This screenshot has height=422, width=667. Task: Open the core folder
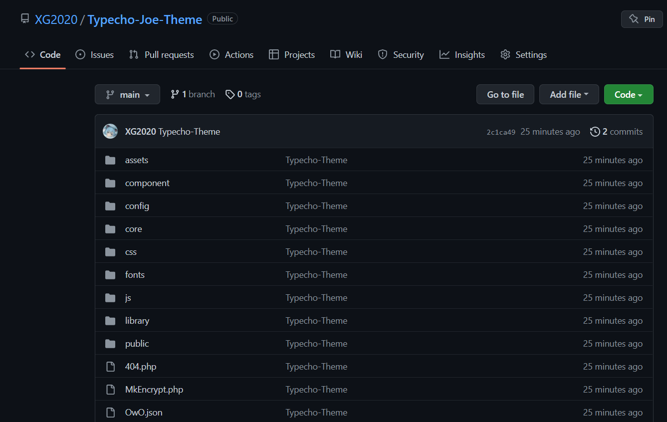point(134,229)
